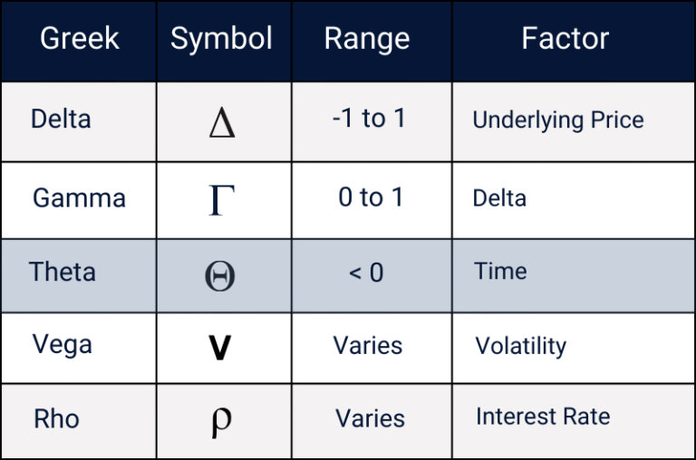Click the bold Vega V symbol
Screen dimensions: 696x460
[x=220, y=349]
